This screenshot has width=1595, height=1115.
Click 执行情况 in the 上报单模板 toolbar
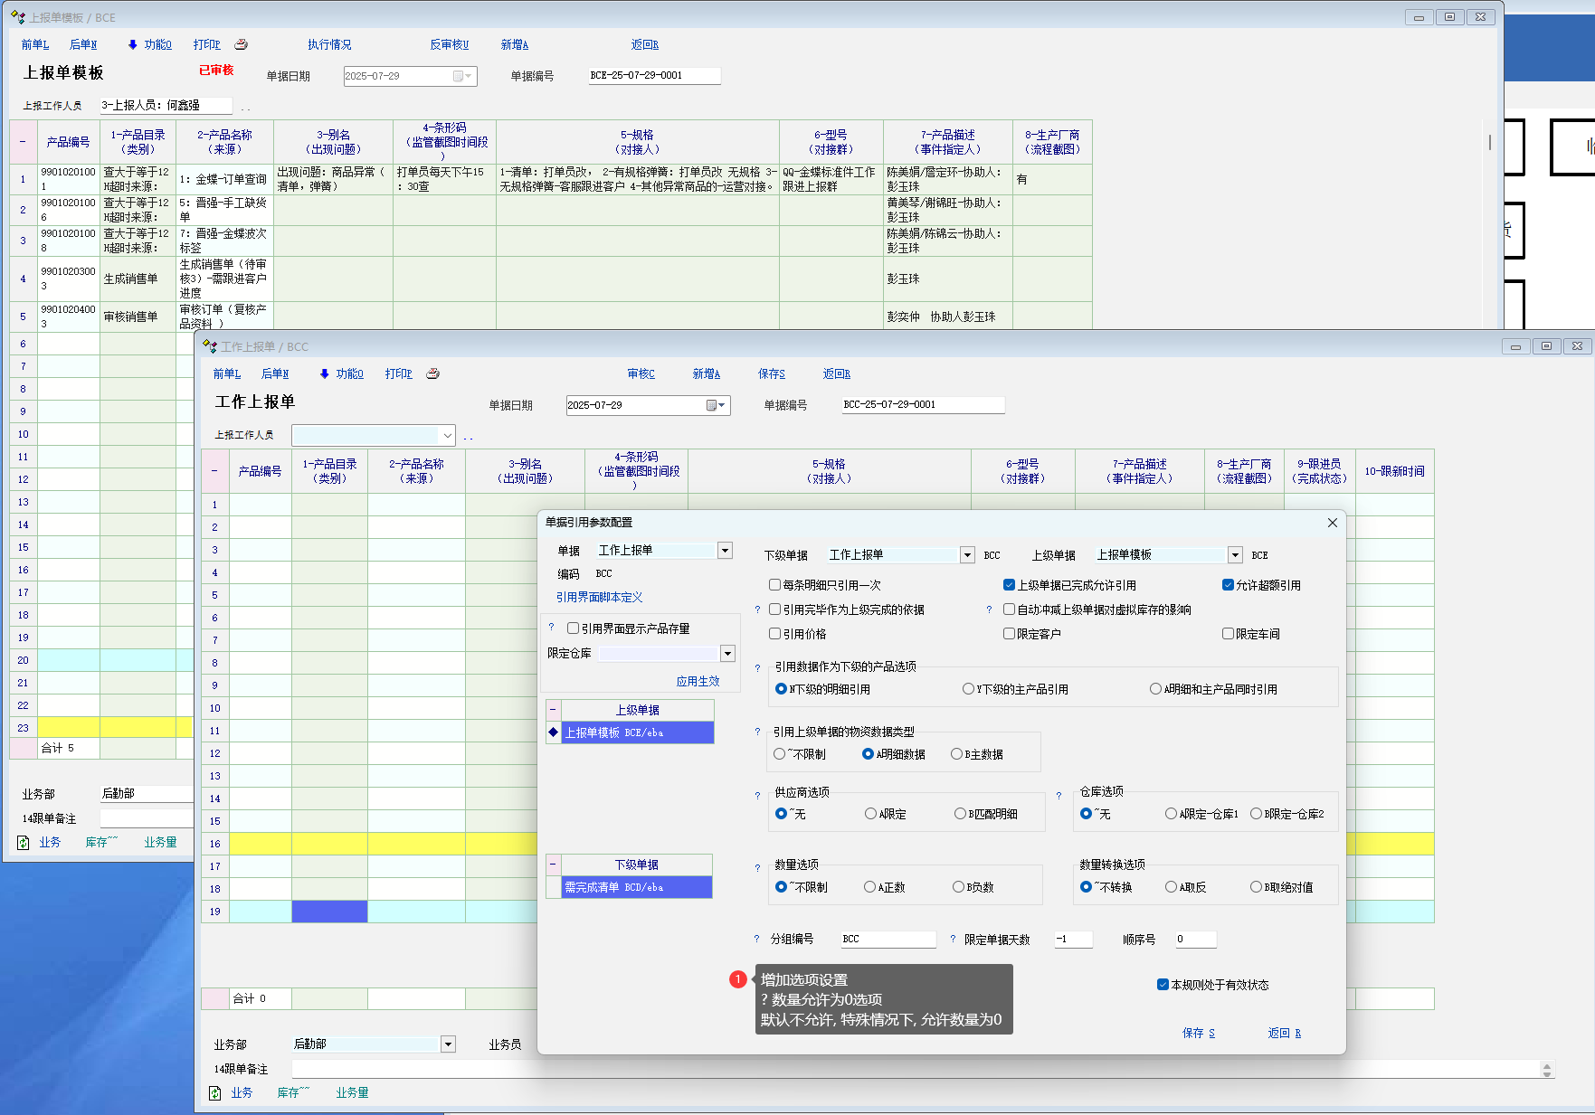click(x=329, y=44)
